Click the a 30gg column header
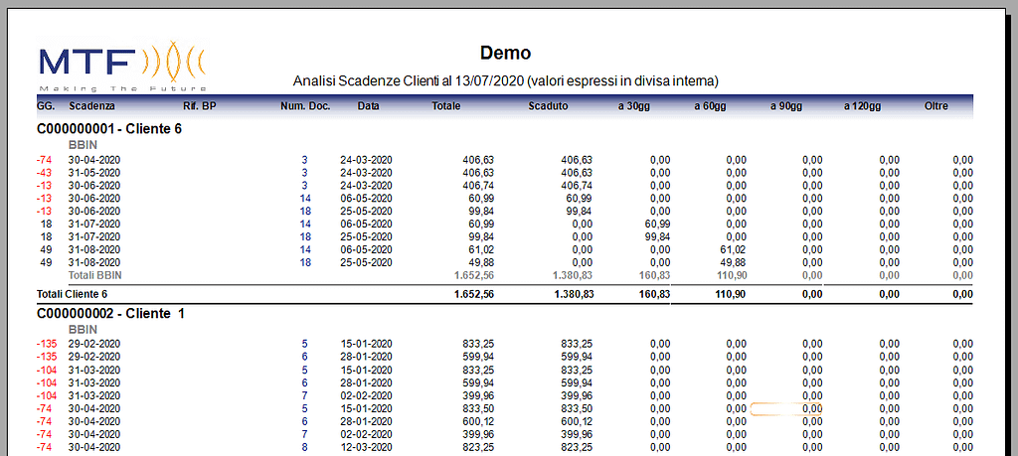The image size is (1018, 456). (x=633, y=105)
